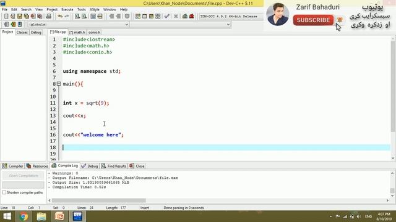
Task: Open the Tools menu
Action: pos(81,10)
